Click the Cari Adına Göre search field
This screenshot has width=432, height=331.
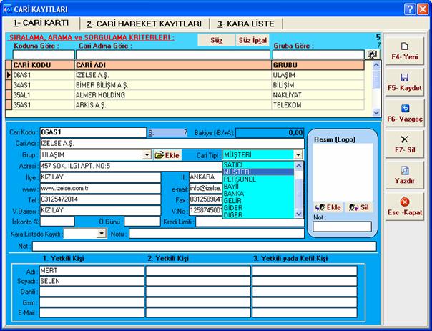click(x=173, y=54)
